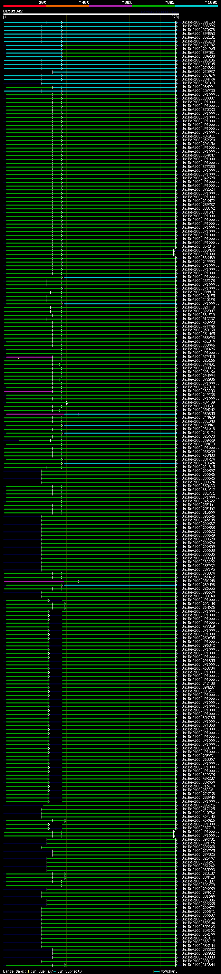Select hit UniRef100_A7Q678
Viewport: 221px width, 974px height.
(x=198, y=30)
